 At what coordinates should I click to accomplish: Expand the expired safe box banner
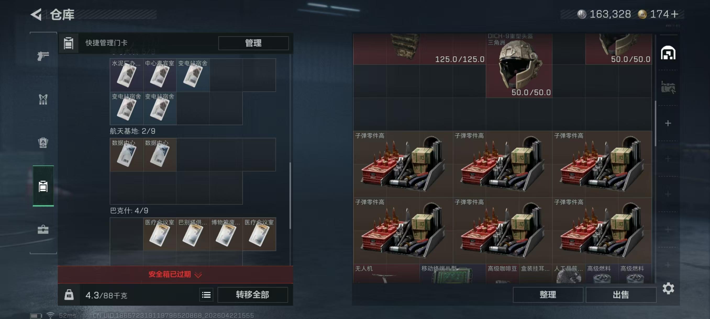tap(175, 274)
